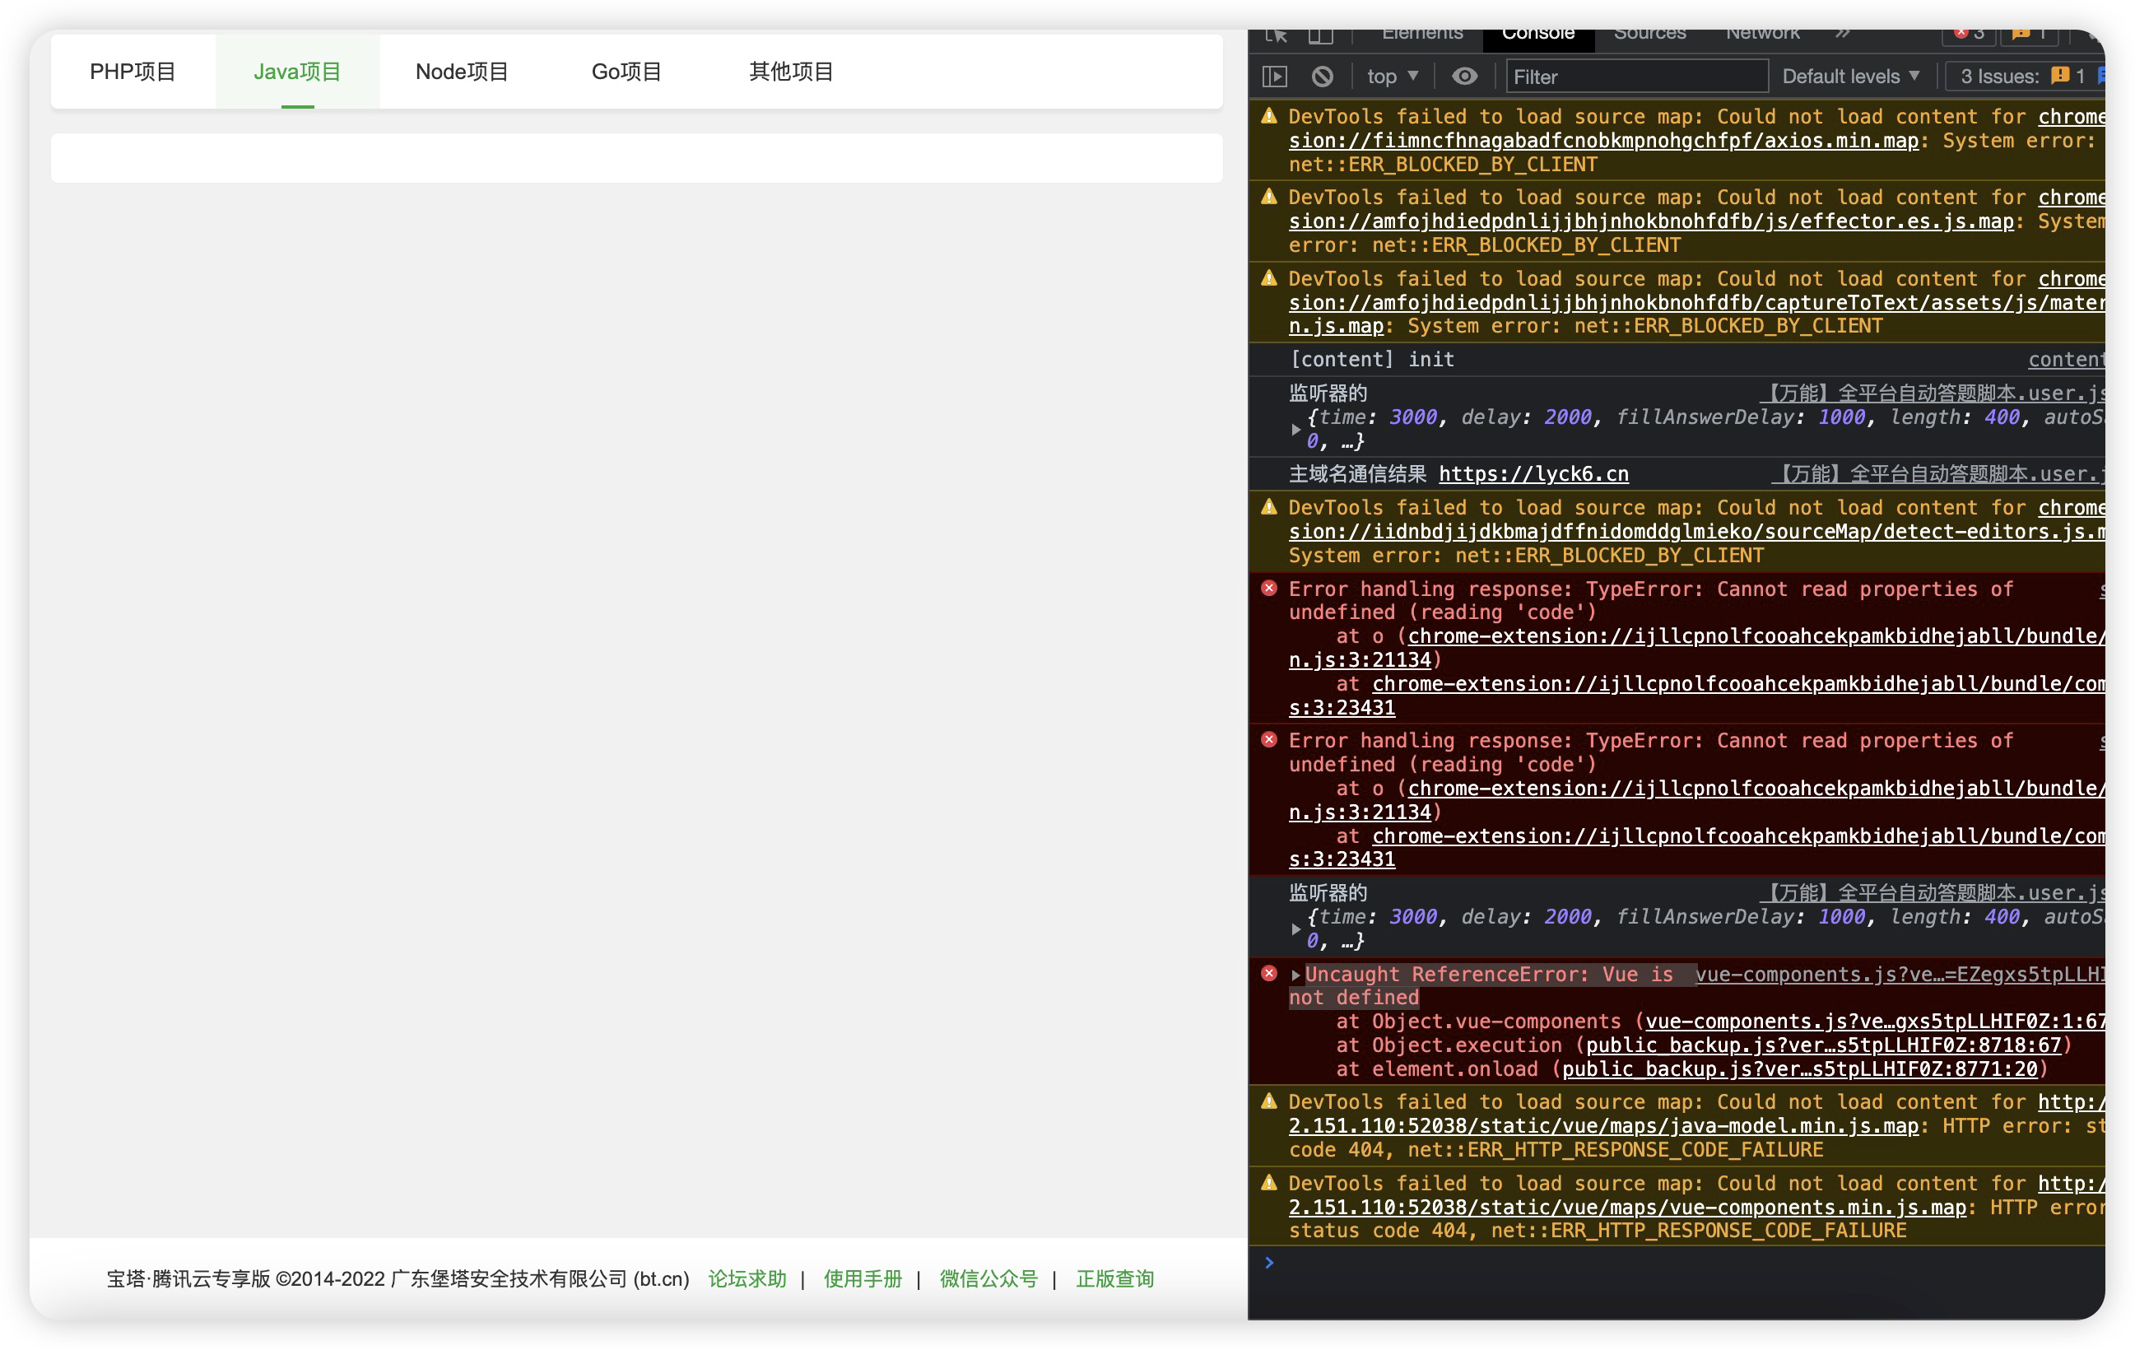The height and width of the screenshot is (1350, 2135).
Task: Open the Default levels dropdown
Action: click(1850, 77)
